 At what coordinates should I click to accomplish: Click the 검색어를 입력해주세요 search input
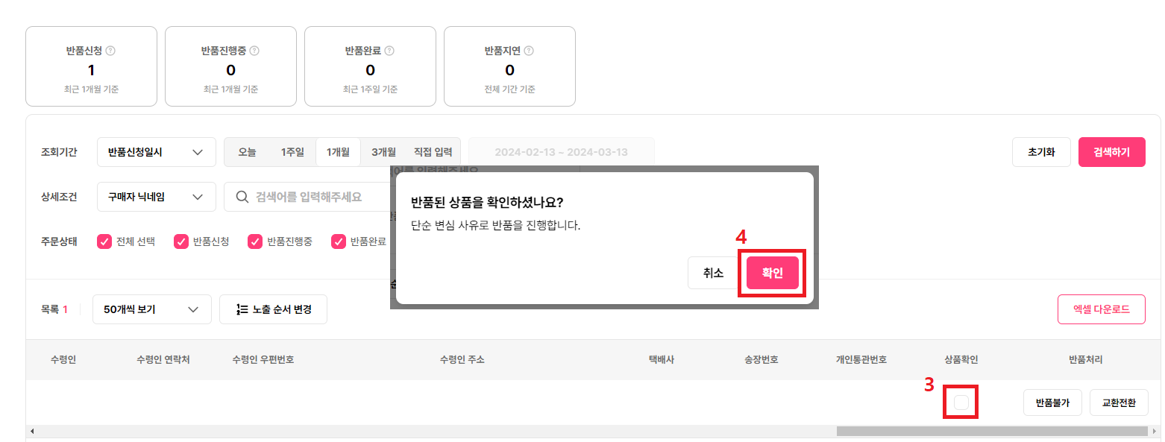[x=309, y=197]
